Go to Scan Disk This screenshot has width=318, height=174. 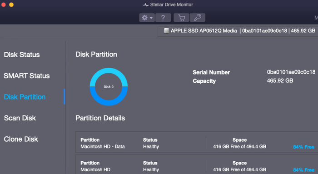pyautogui.click(x=20, y=118)
